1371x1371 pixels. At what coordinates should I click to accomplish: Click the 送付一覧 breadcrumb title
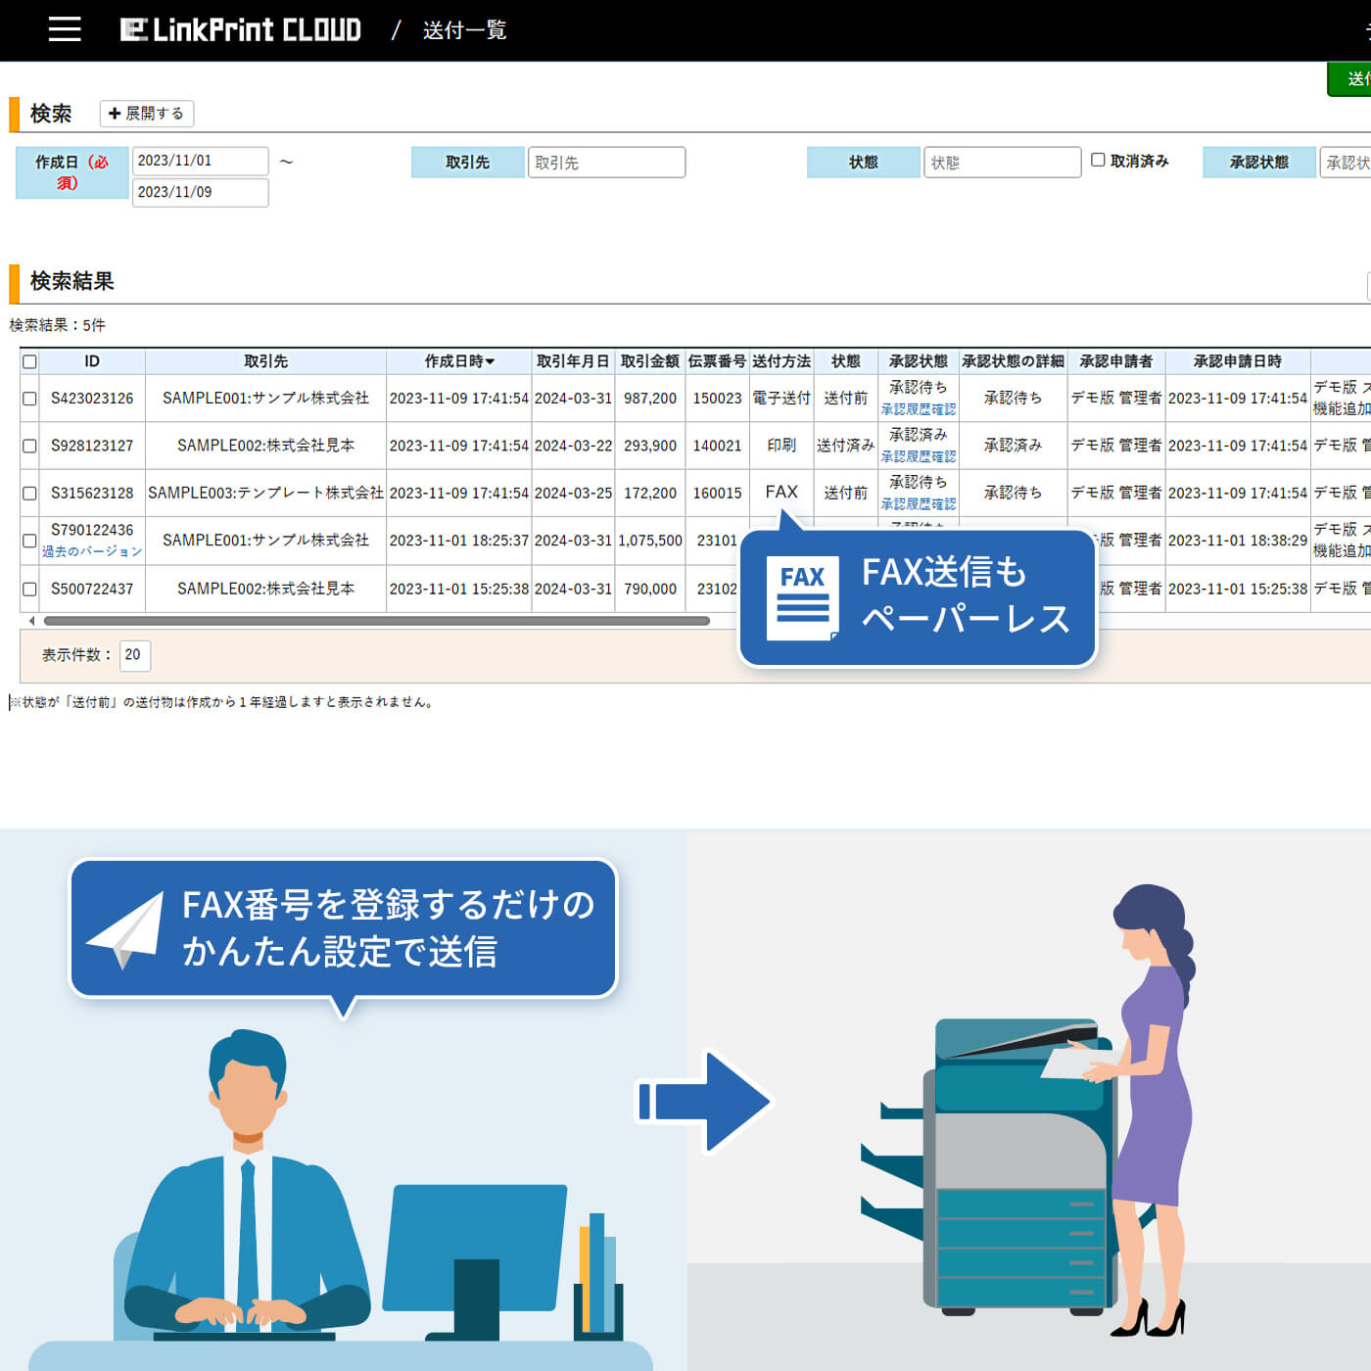click(462, 30)
